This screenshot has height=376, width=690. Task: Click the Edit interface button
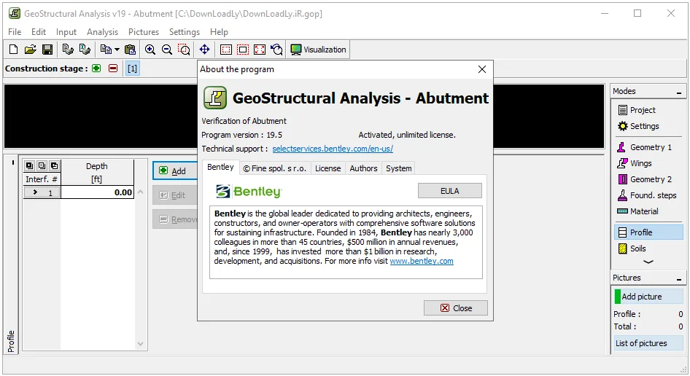click(x=175, y=195)
